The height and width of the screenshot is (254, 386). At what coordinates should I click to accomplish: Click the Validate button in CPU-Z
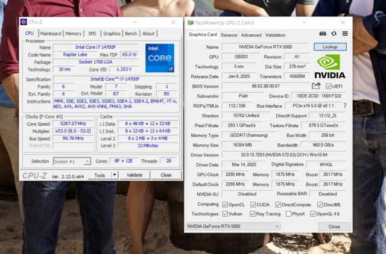click(x=134, y=175)
